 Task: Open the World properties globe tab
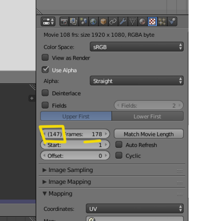[x=93, y=22]
